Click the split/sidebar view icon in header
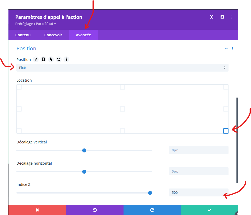This screenshot has height=215, width=251. point(222,17)
